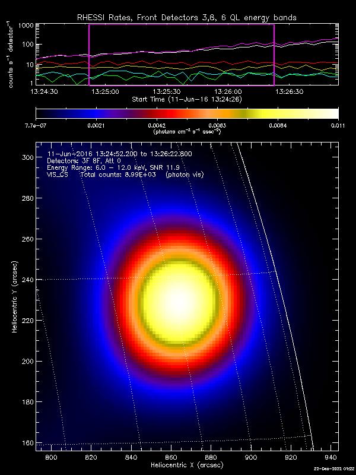Select the "13:26:00" time tick label
The height and width of the screenshot is (475, 356).
coord(228,91)
